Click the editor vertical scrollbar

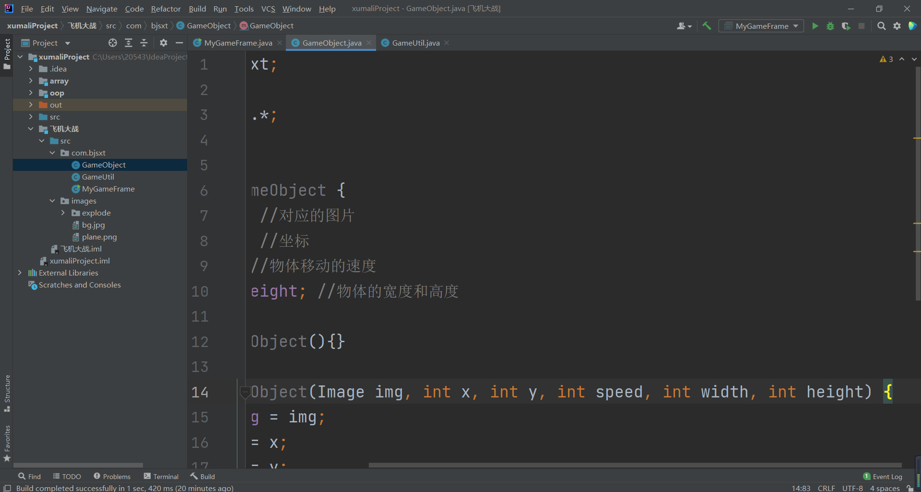[x=918, y=184]
